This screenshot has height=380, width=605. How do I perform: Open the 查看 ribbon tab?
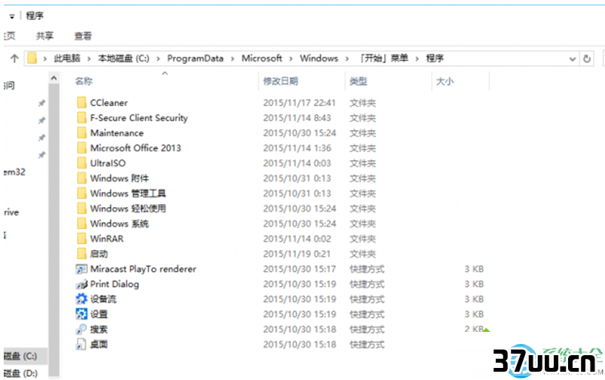[x=83, y=36]
